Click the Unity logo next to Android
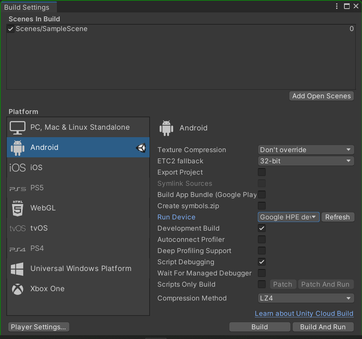The height and width of the screenshot is (339, 362). [141, 147]
